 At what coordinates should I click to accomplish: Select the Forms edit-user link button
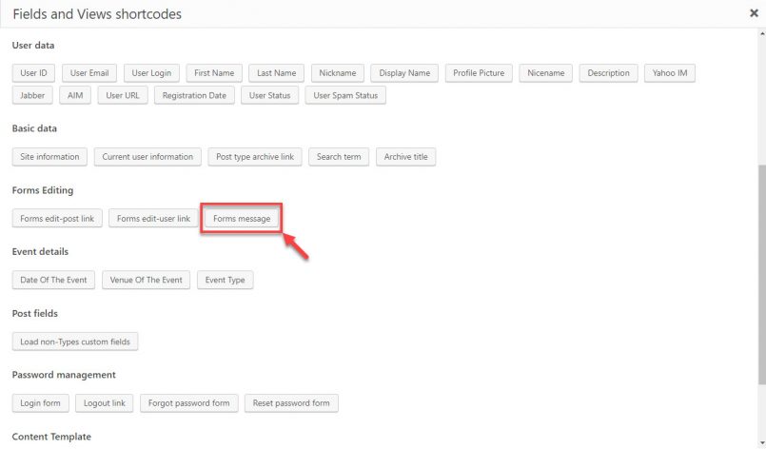(x=153, y=219)
